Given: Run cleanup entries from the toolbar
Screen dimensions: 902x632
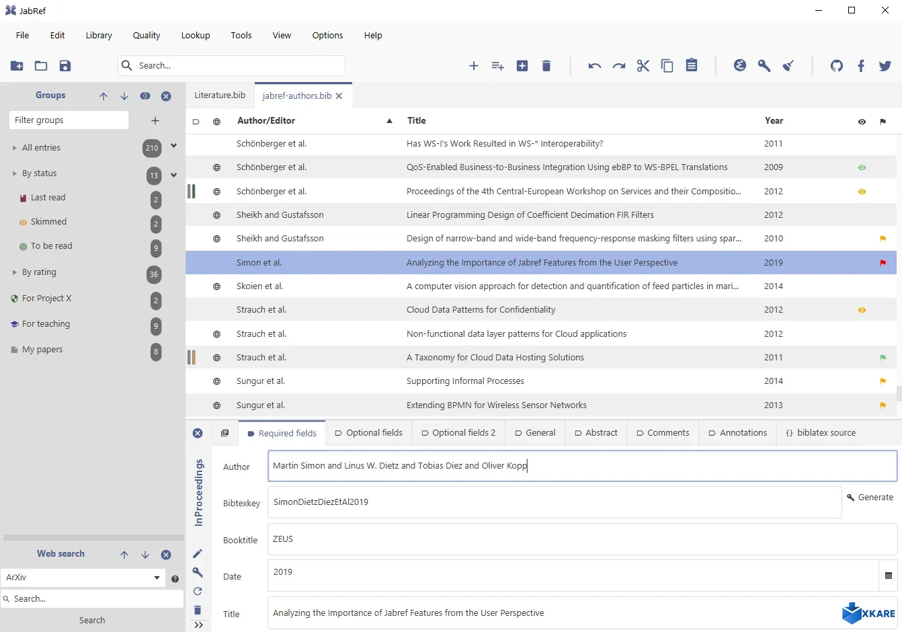Looking at the screenshot, I should coord(788,65).
